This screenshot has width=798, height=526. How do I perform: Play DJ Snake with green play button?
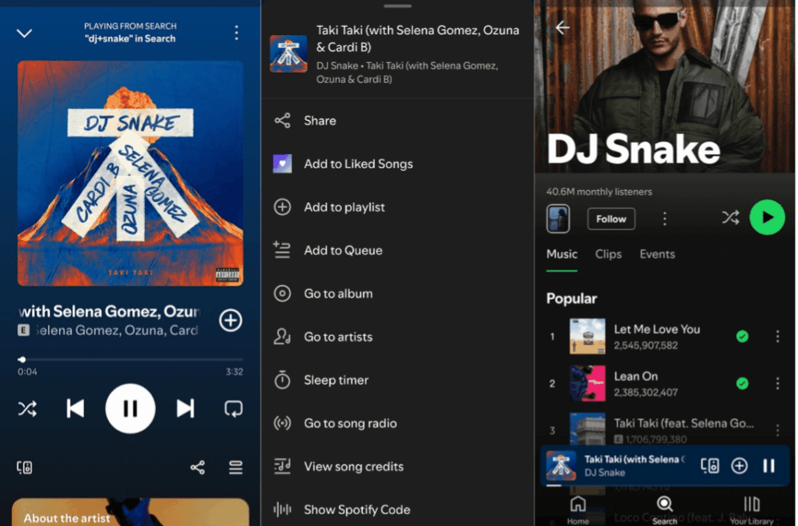click(x=767, y=217)
